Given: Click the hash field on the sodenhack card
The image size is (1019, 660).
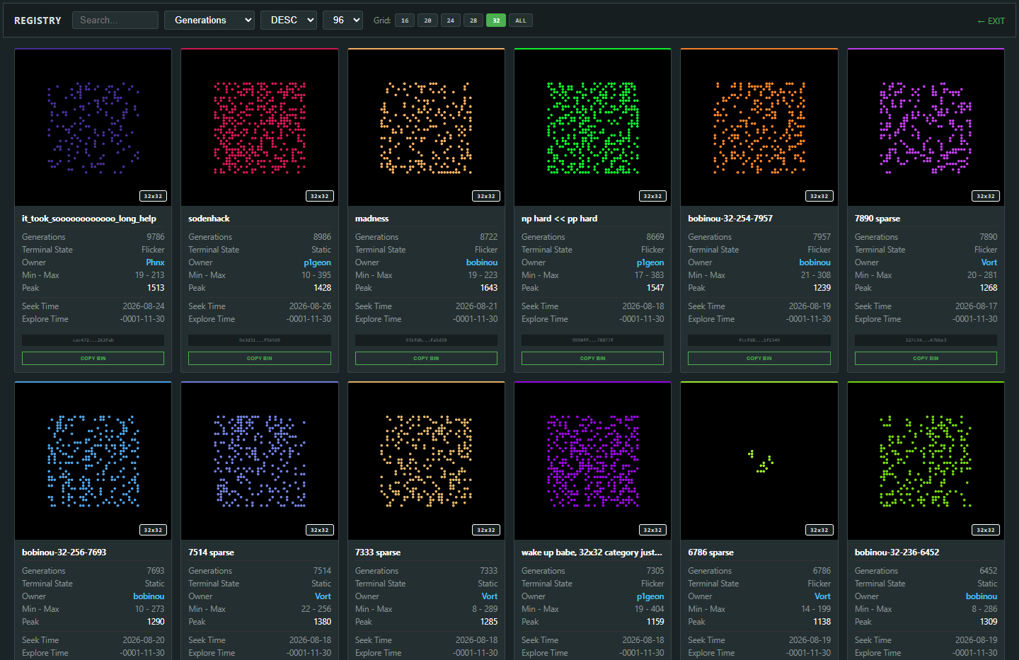Looking at the screenshot, I should (260, 340).
